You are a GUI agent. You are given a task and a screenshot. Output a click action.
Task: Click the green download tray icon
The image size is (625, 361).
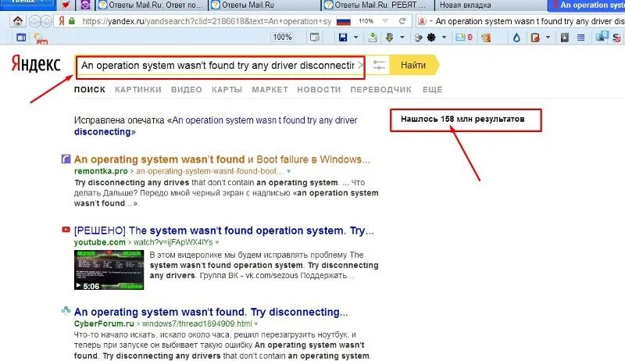pos(373,38)
